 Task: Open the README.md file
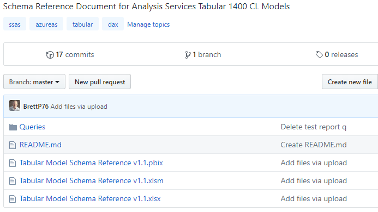pyautogui.click(x=40, y=145)
